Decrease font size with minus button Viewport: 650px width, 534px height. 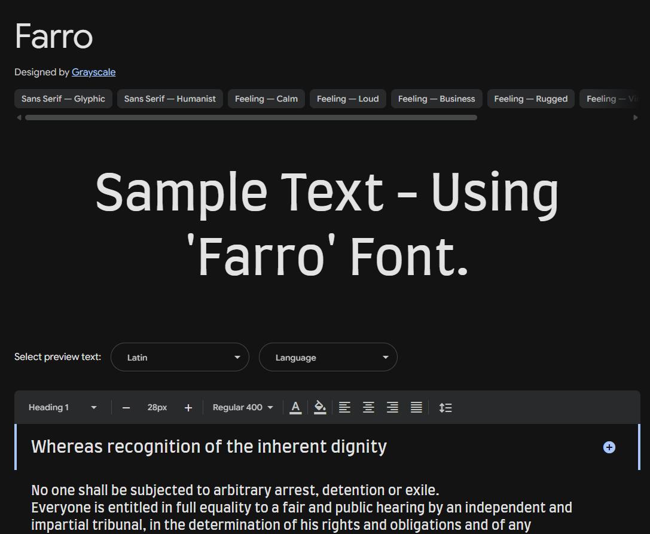click(126, 408)
